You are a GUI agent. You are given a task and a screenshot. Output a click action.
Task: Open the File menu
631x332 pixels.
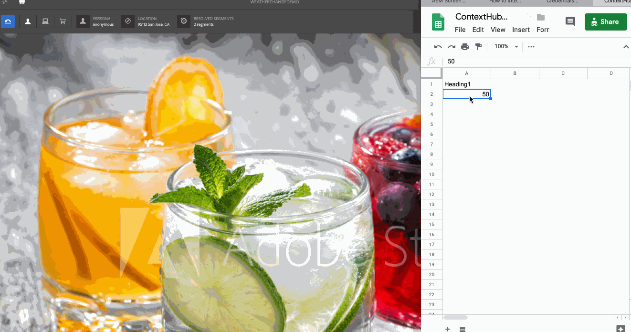click(x=460, y=30)
